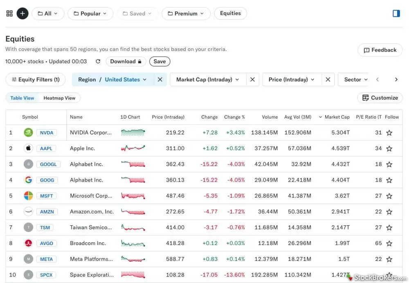Open AAPL 1D chart sparkline

tap(133, 148)
